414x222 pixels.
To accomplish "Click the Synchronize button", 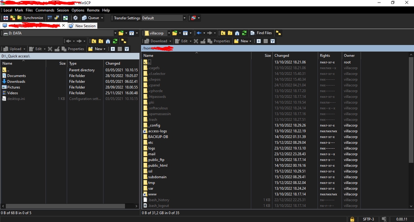I will coord(30,18).
